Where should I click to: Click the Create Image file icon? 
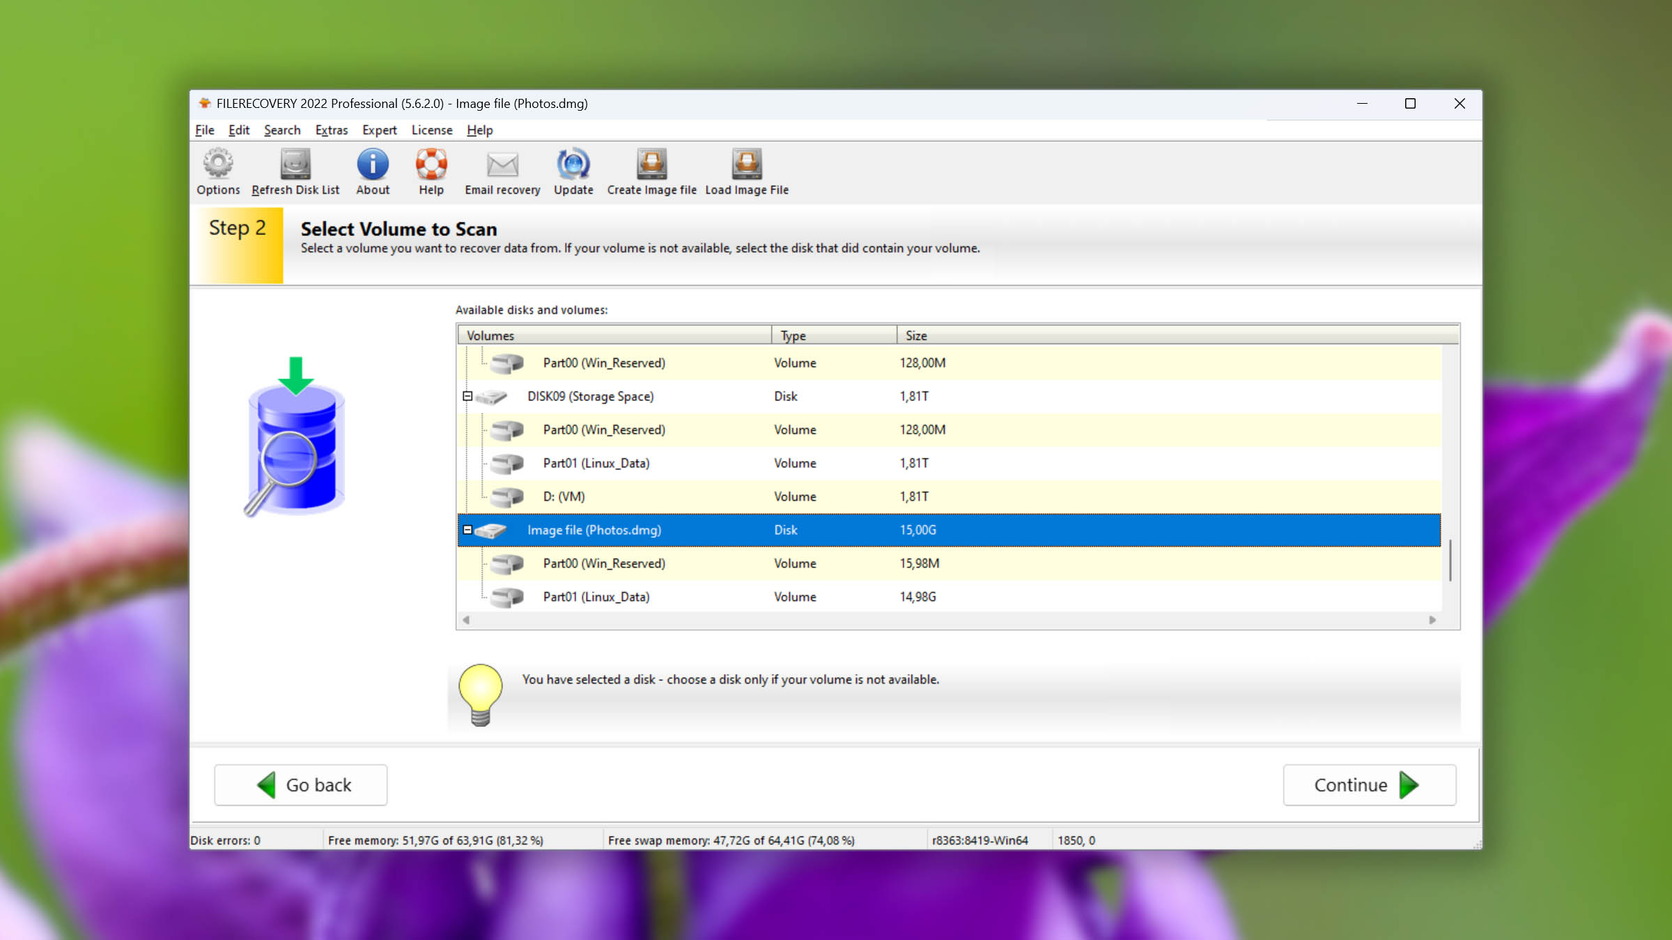(651, 165)
